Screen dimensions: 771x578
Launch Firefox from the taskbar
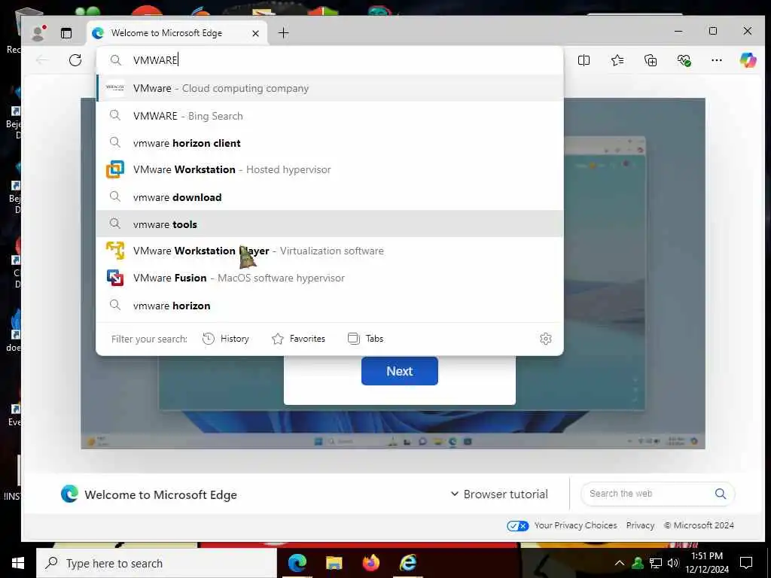coord(371,563)
